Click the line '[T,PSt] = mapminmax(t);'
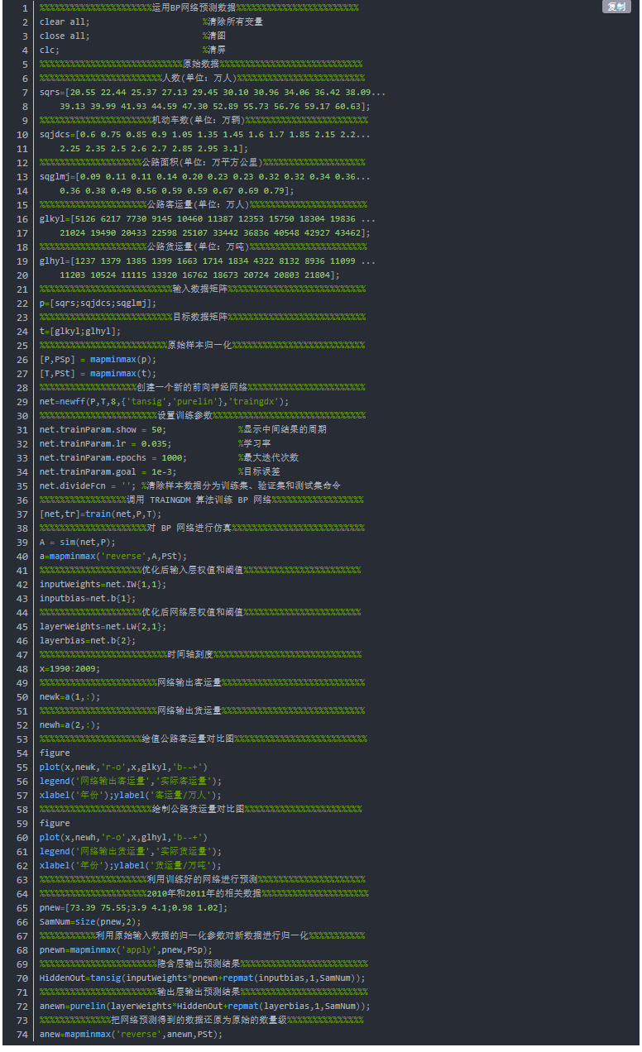 pyautogui.click(x=98, y=373)
